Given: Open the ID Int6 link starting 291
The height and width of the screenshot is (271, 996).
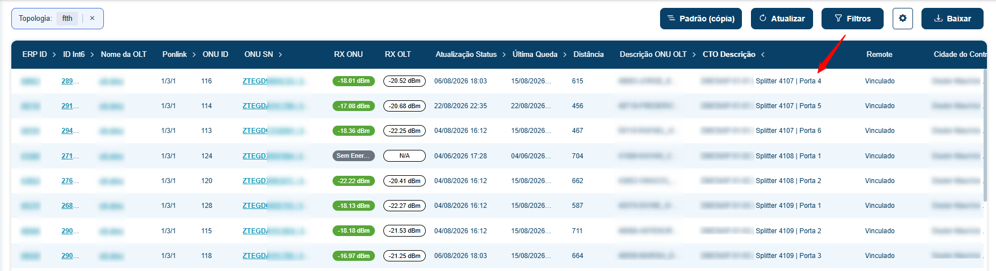Looking at the screenshot, I should (x=70, y=106).
